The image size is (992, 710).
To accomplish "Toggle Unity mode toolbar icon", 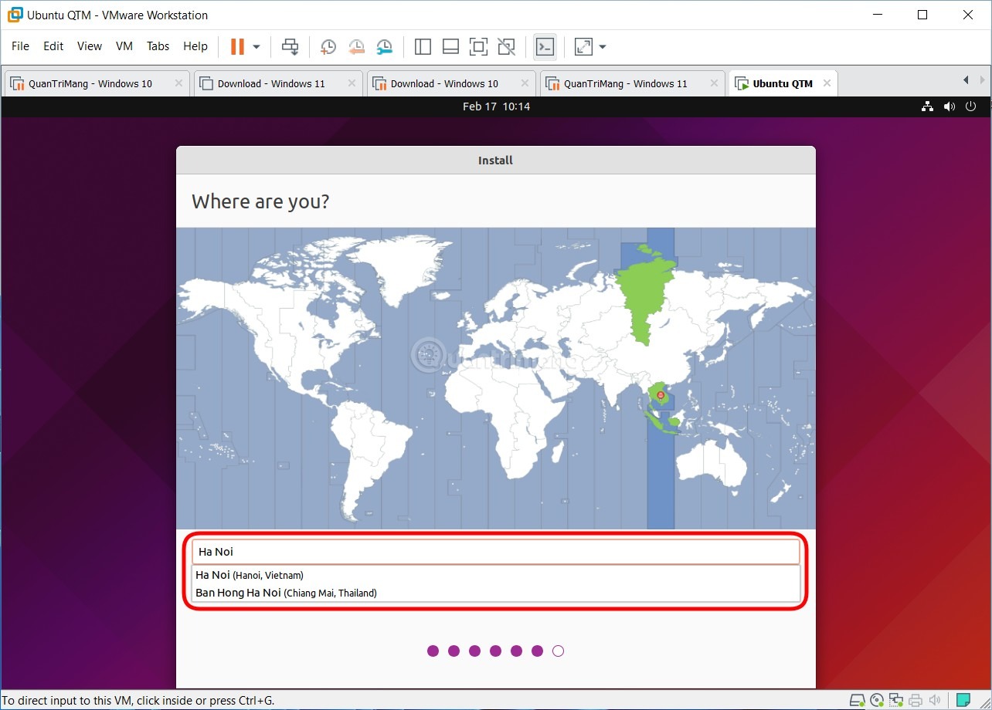I will click(506, 47).
